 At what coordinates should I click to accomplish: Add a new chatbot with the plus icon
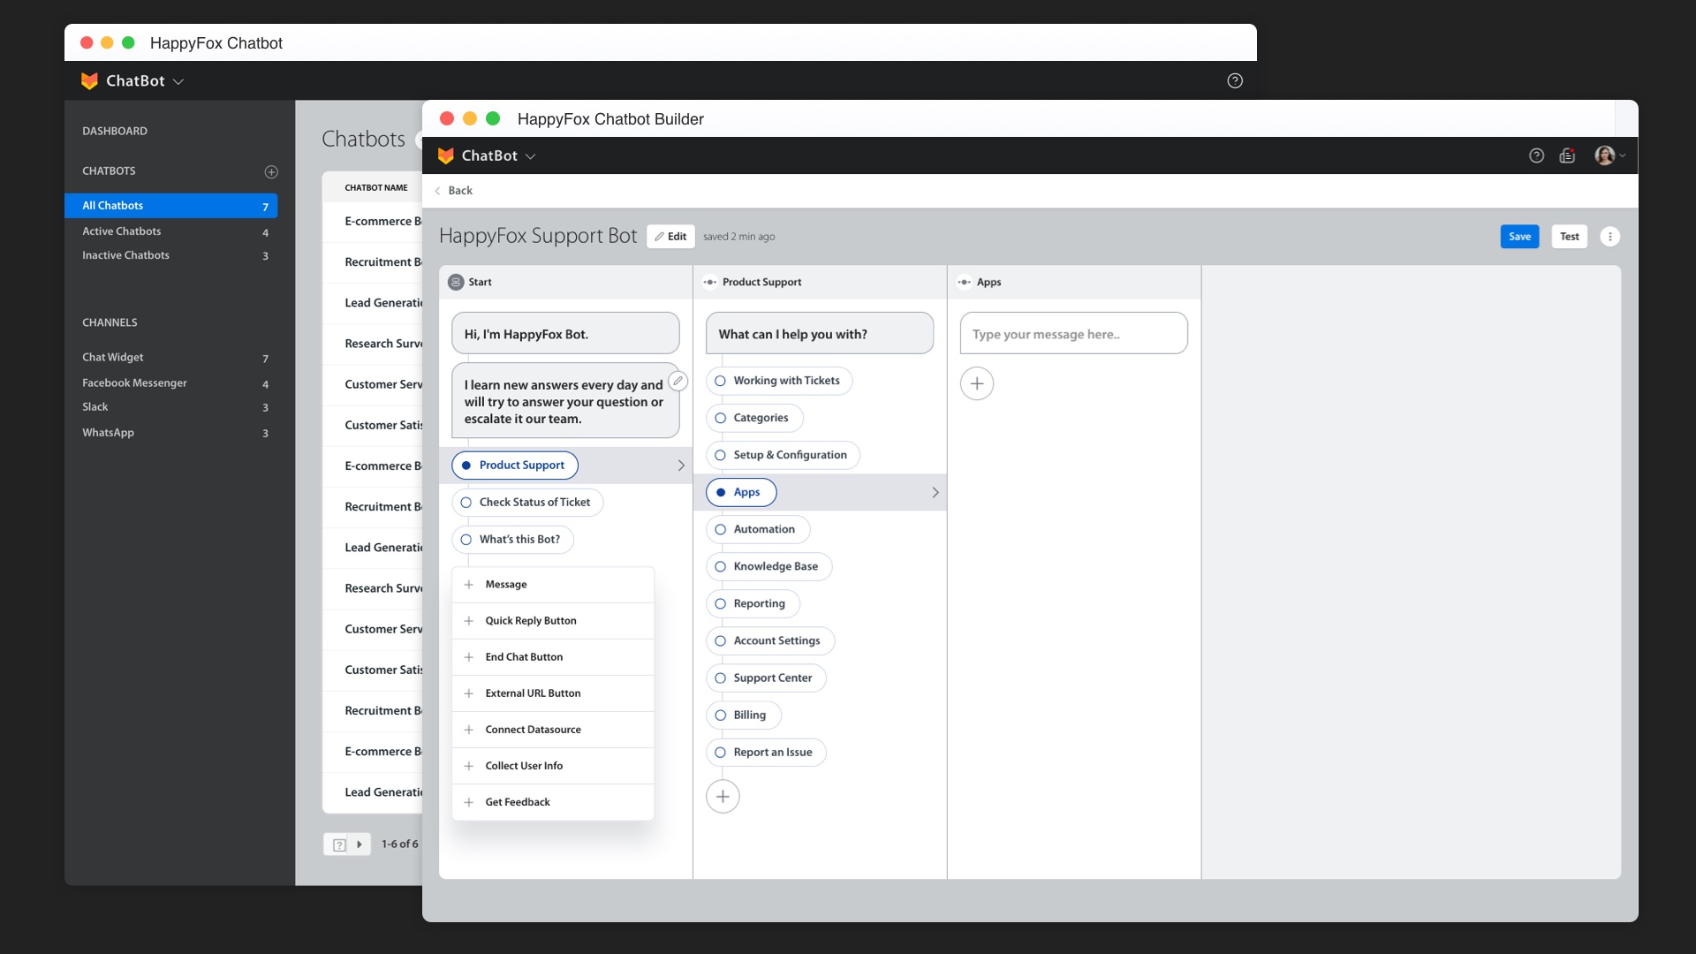click(x=271, y=171)
